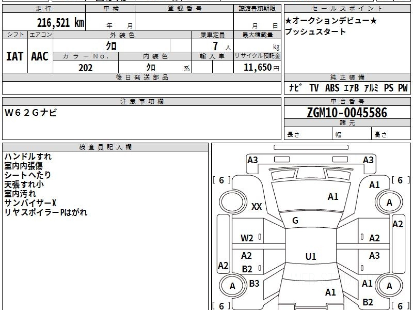Select the プッシュスタート sales point text

[x=315, y=32]
